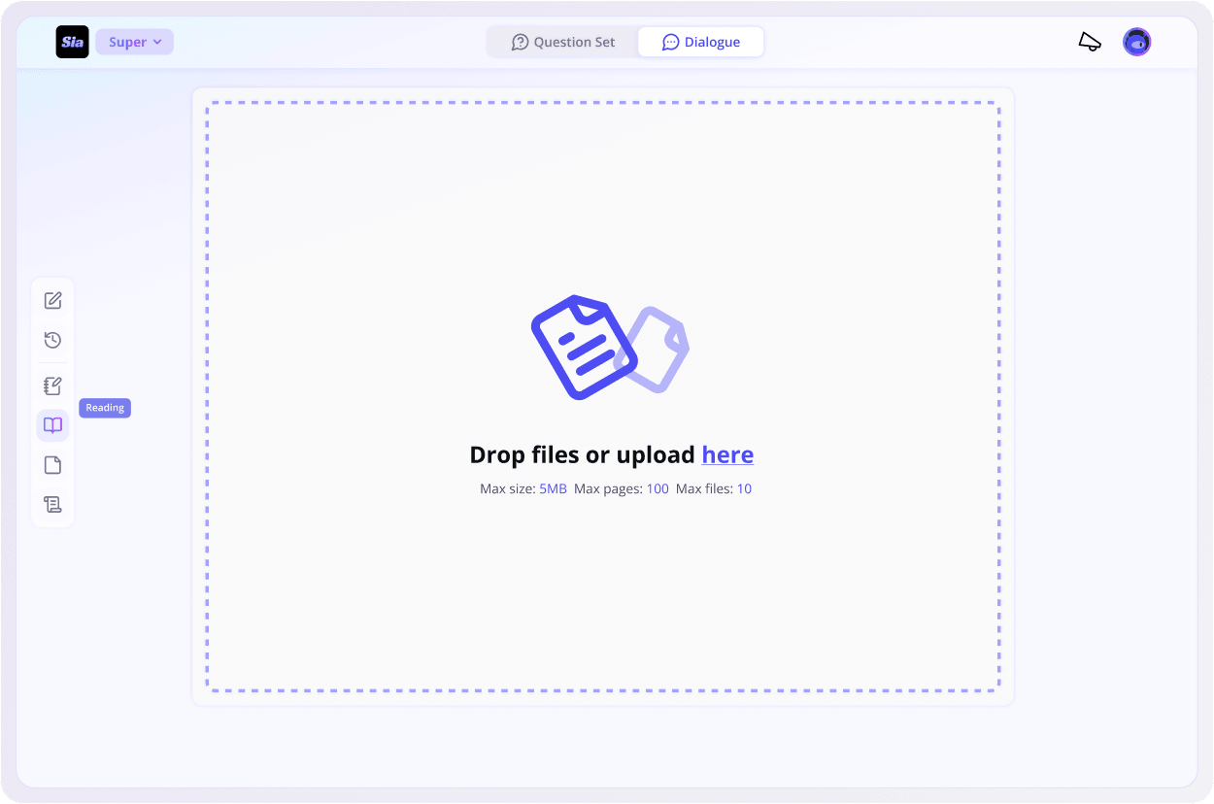The width and height of the screenshot is (1214, 804).
Task: Click the 5MB max size value
Action: coord(553,488)
